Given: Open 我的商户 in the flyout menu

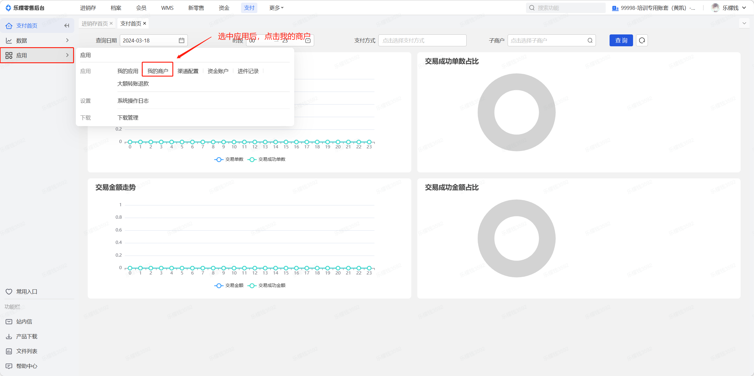Looking at the screenshot, I should [x=158, y=71].
